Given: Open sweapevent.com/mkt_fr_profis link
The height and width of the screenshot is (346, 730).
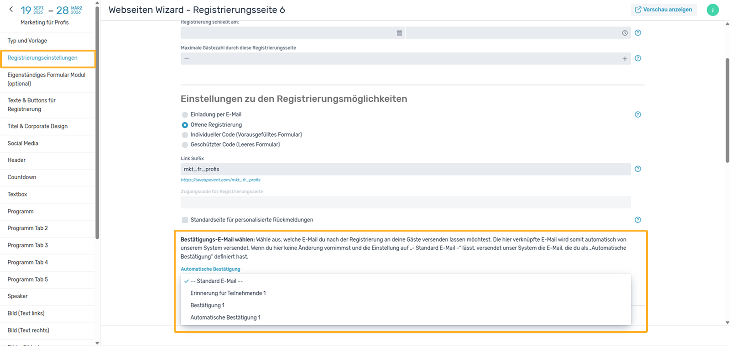Looking at the screenshot, I should tap(220, 180).
